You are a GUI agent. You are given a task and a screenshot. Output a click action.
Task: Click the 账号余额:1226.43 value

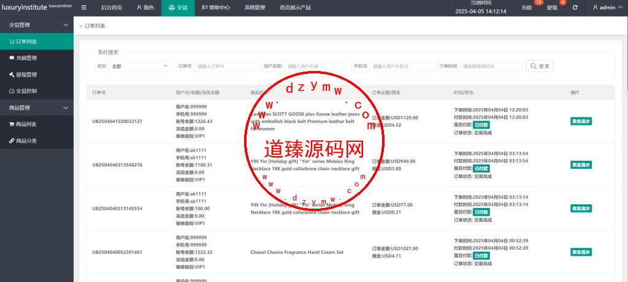[194, 122]
